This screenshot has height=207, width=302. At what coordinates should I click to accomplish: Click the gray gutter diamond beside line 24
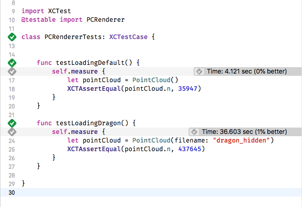tap(12, 132)
